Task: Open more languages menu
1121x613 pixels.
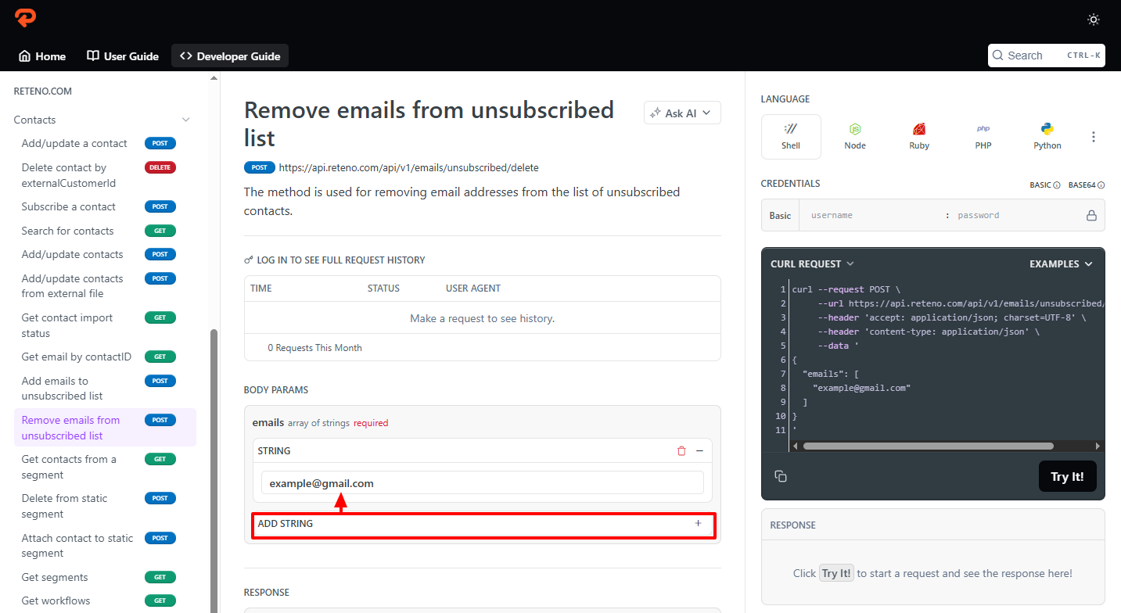Action: coord(1094,137)
